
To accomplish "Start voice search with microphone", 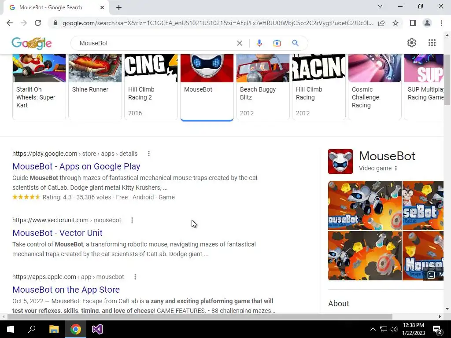I will [x=259, y=43].
